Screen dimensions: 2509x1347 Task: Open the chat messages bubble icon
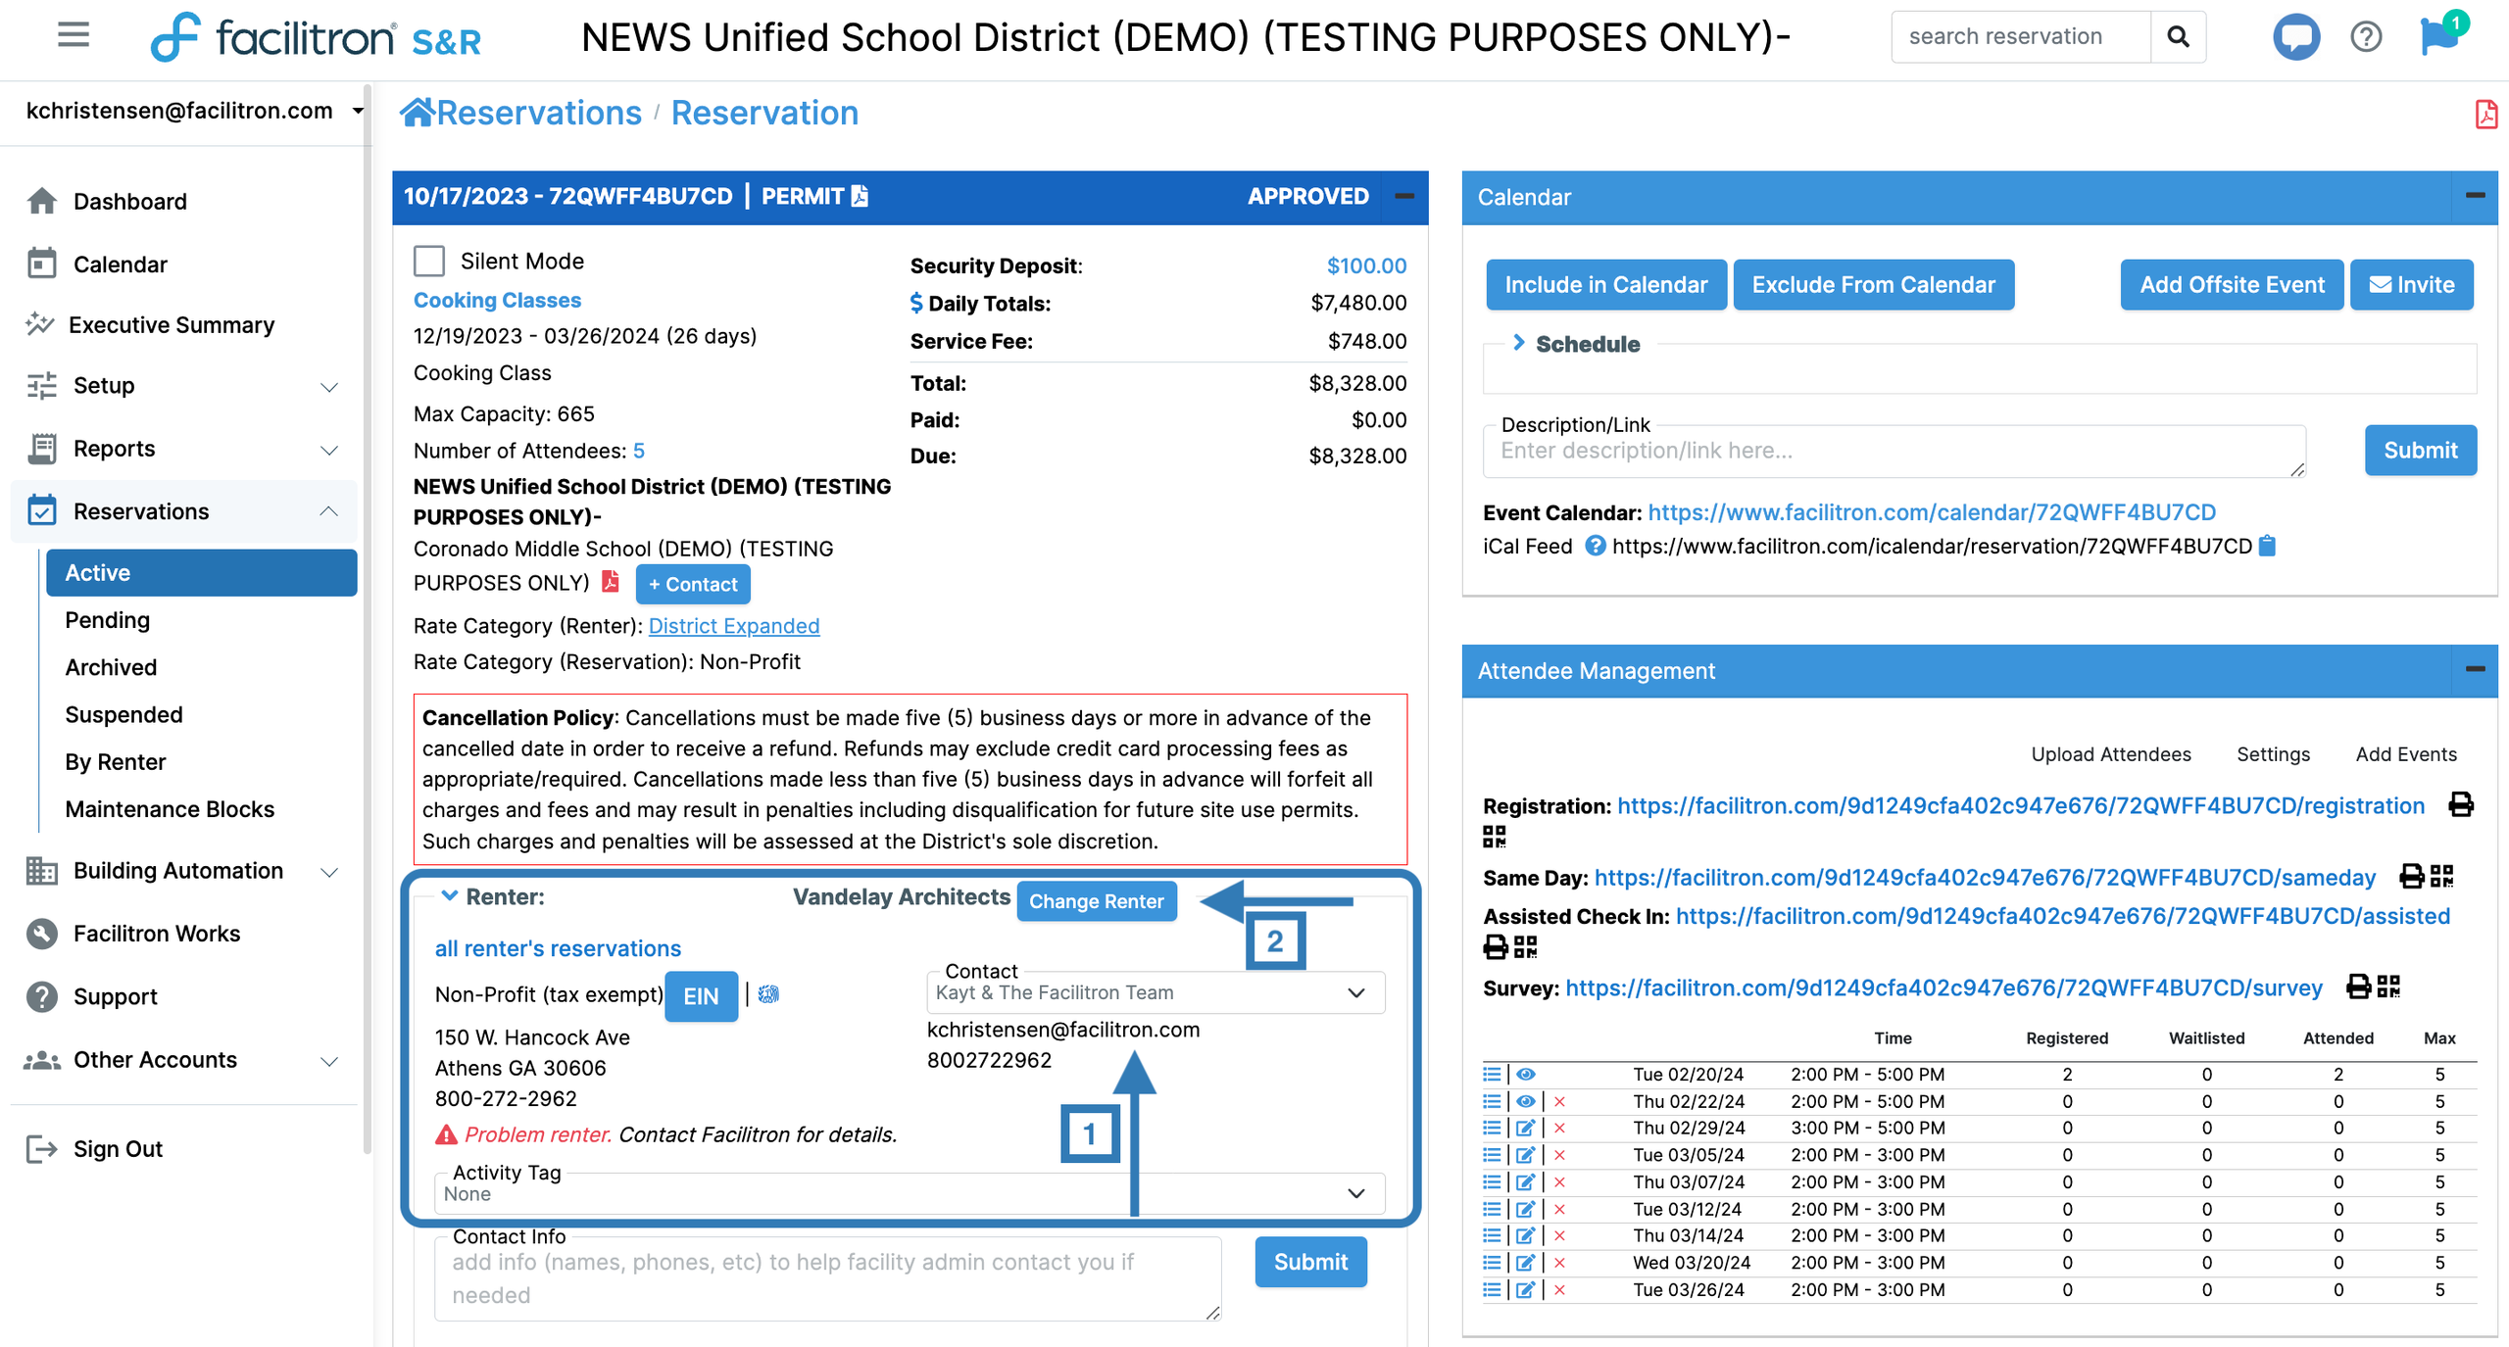point(2295,37)
